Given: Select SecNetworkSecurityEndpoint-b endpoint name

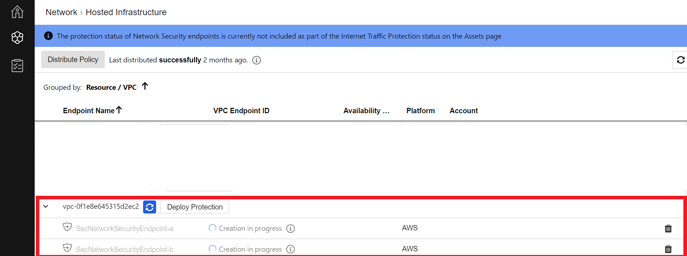Looking at the screenshot, I should pos(125,250).
